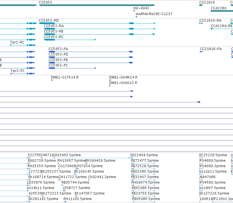Open EST LP07934.5prime
This screenshot has width=233, height=203.
coord(89,166)
